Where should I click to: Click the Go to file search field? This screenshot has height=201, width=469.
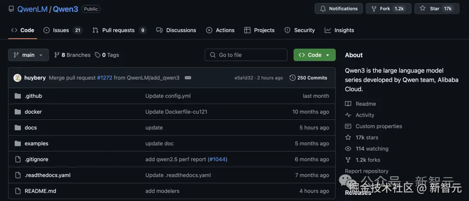246,55
